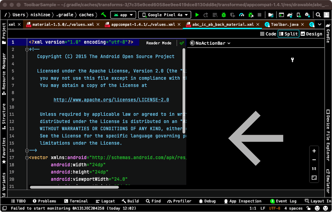
Task: Click the Apply Code Changes icon
Action: click(x=215, y=15)
